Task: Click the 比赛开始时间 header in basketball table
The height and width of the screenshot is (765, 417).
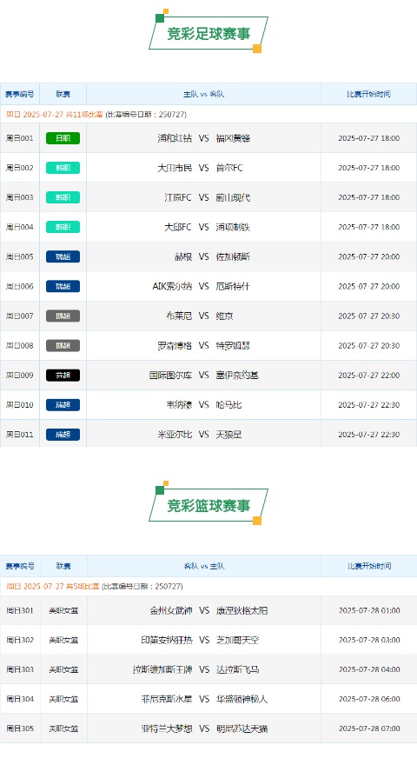Action: (x=369, y=566)
